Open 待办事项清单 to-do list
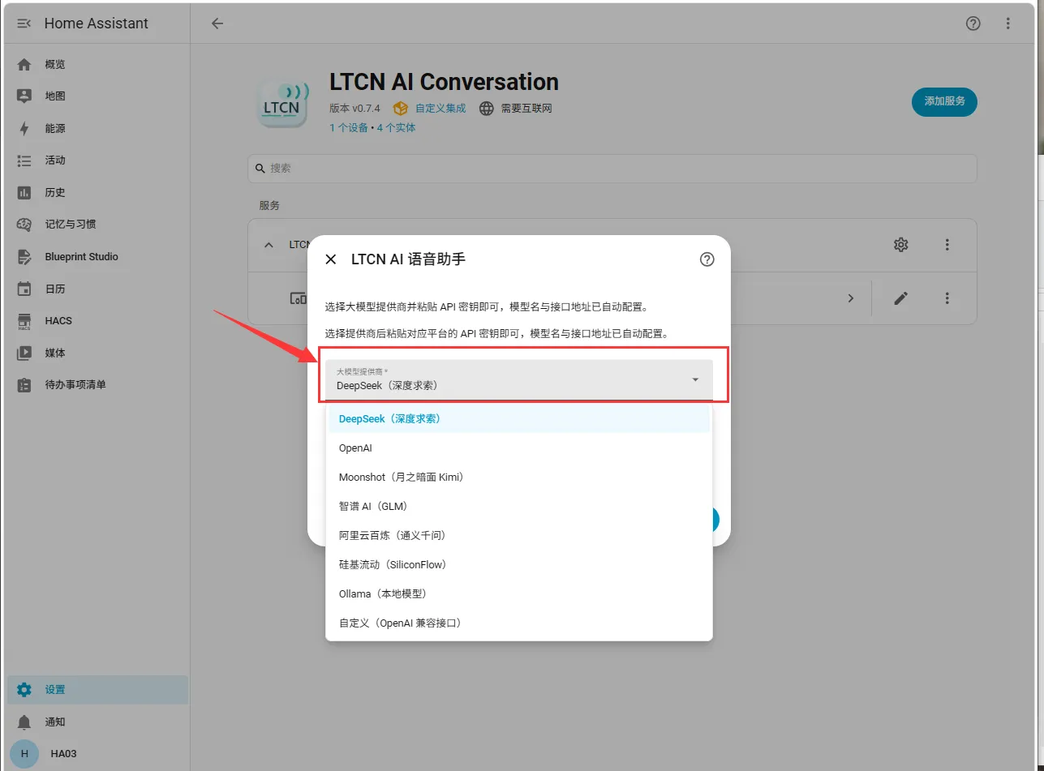This screenshot has height=771, width=1044. point(97,384)
